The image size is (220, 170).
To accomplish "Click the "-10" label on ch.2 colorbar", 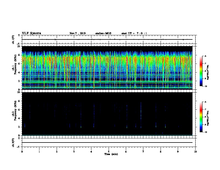I will [x=205, y=132].
